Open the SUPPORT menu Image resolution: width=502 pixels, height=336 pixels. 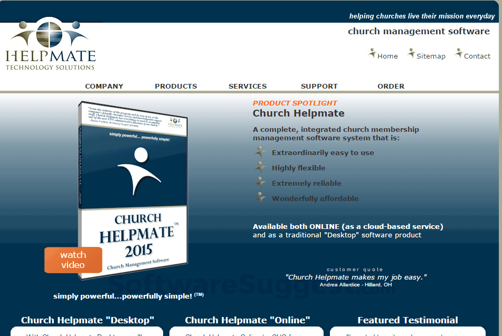coord(319,86)
